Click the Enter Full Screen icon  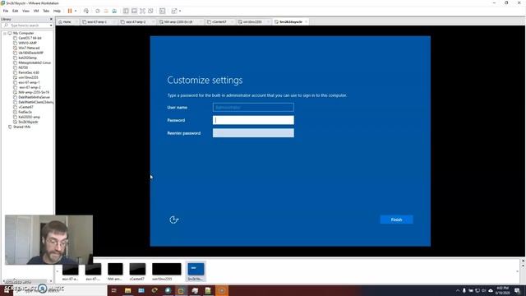[x=142, y=11]
